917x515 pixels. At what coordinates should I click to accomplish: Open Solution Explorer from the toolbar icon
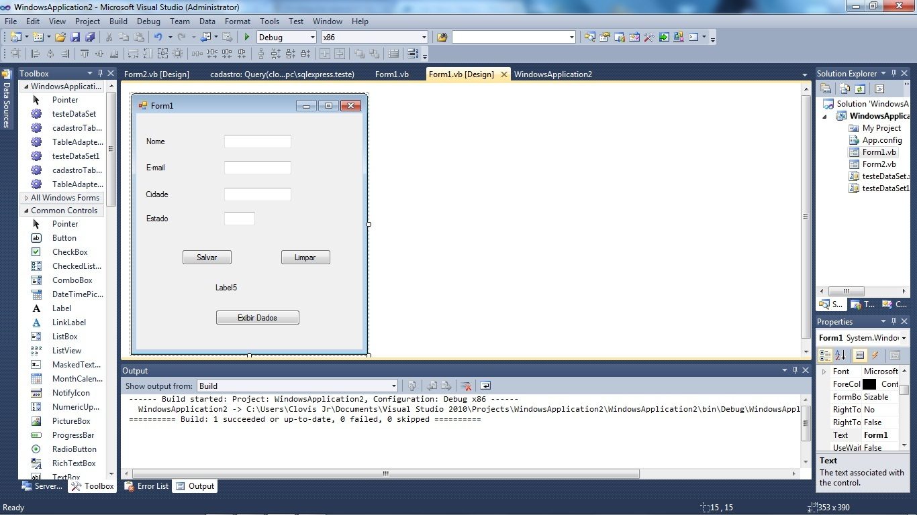coord(589,37)
